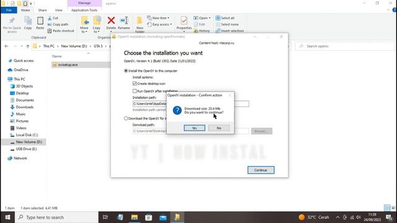Click Paste shortcut command
397x223 pixels.
pos(61,30)
